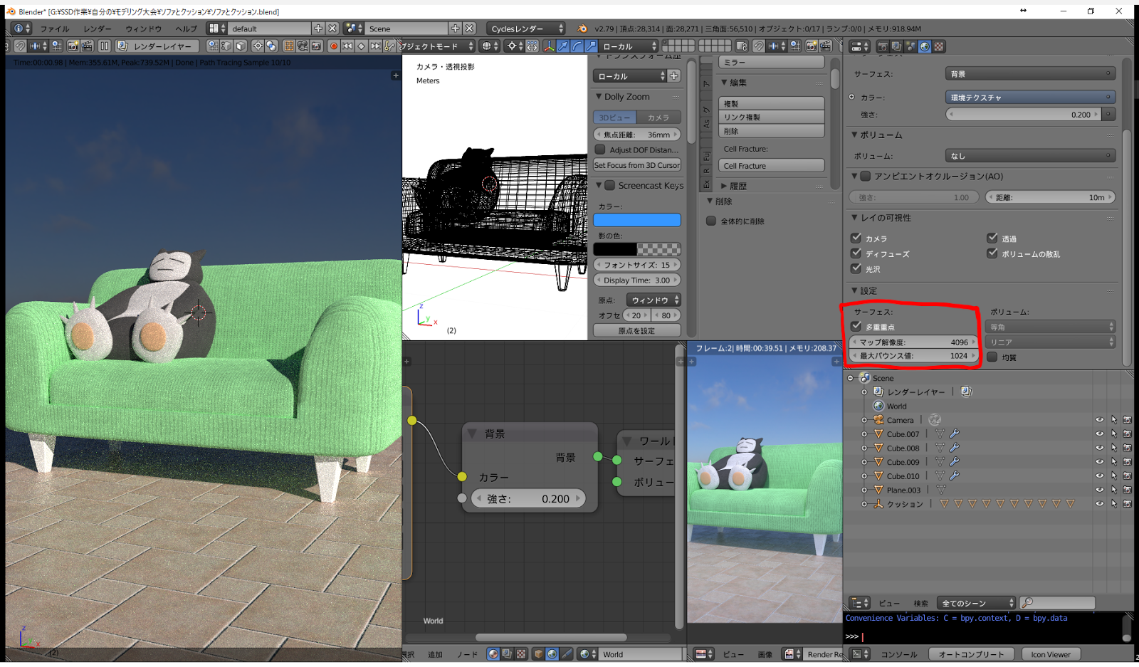Click the add preset plus next to ローカル
Viewport: 1139px width, 667px height.
coord(674,76)
